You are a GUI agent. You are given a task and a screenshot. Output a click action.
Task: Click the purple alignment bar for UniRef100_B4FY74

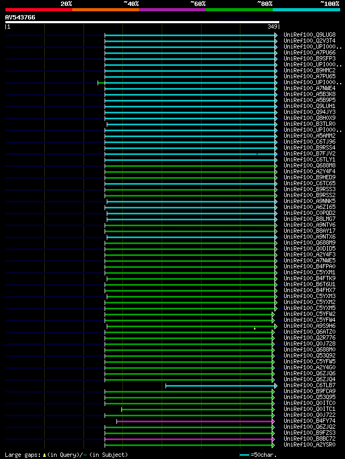tap(194, 422)
